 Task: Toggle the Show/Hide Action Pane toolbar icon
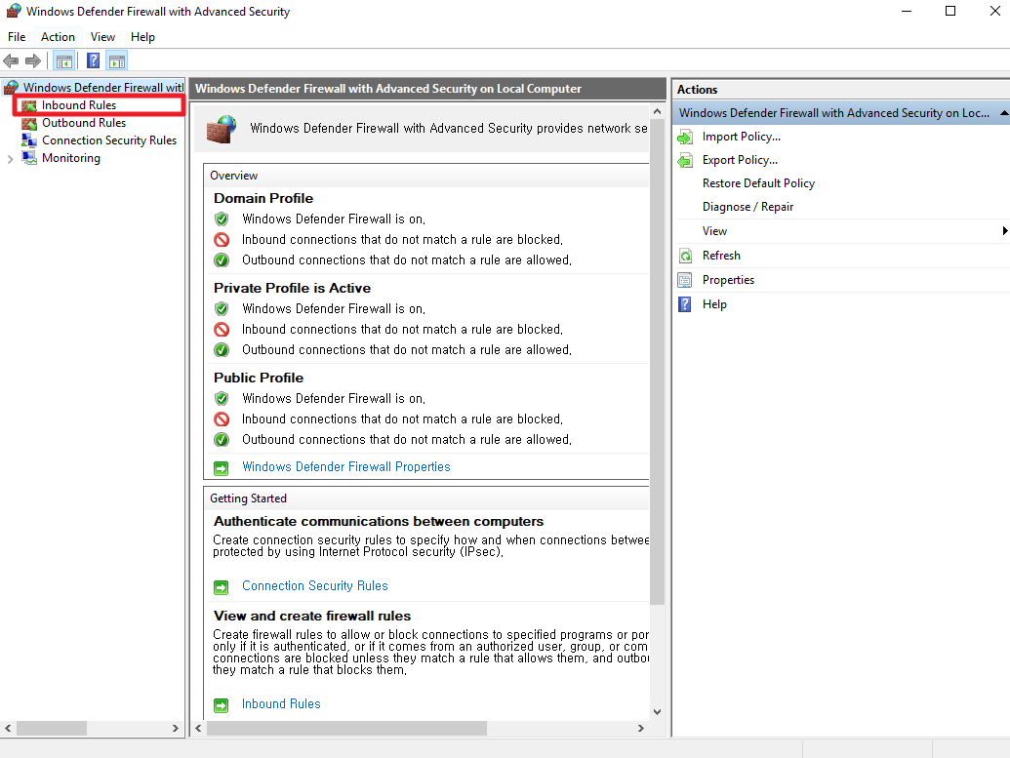point(116,61)
